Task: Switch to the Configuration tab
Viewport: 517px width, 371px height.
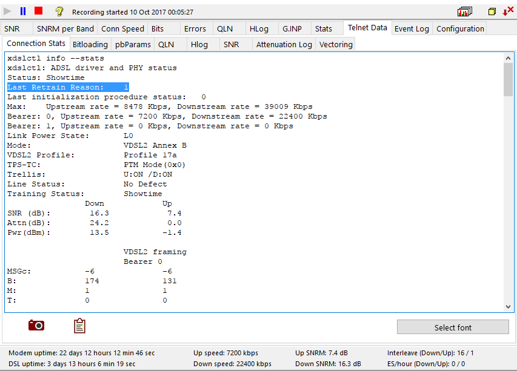Action: point(460,29)
